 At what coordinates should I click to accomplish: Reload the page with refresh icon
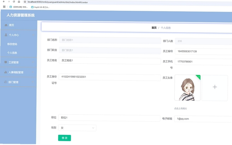point(14,2)
